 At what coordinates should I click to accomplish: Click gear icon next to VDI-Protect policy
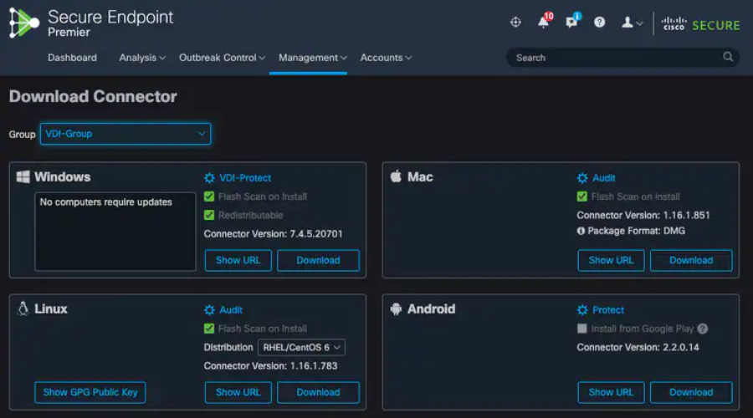(209, 178)
